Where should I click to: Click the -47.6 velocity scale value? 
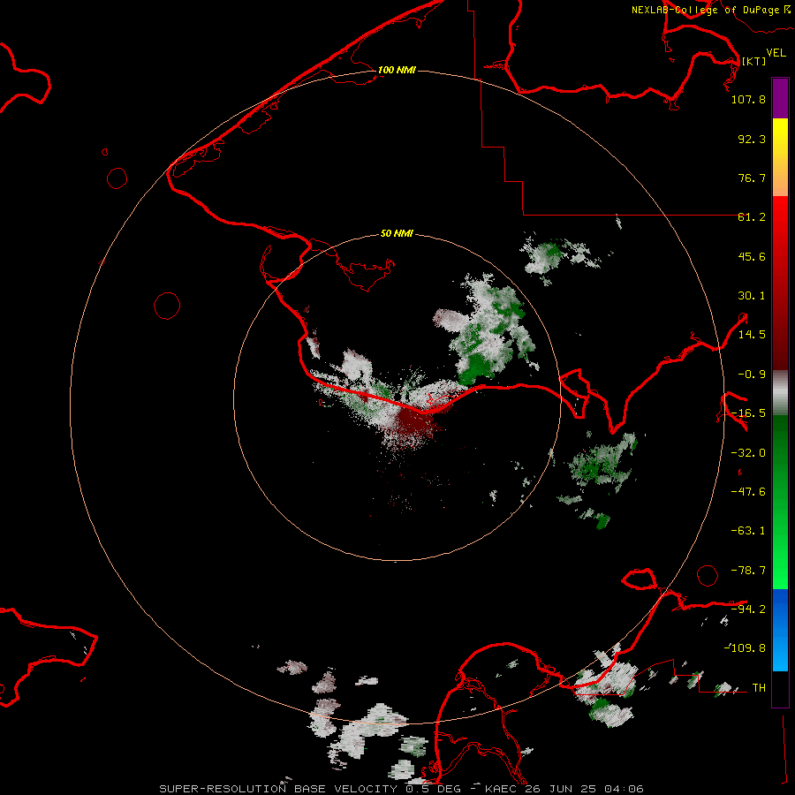748,492
